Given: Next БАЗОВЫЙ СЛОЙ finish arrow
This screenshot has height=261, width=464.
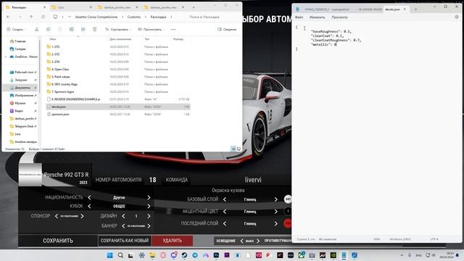Looking at the screenshot, I should click(x=275, y=199).
